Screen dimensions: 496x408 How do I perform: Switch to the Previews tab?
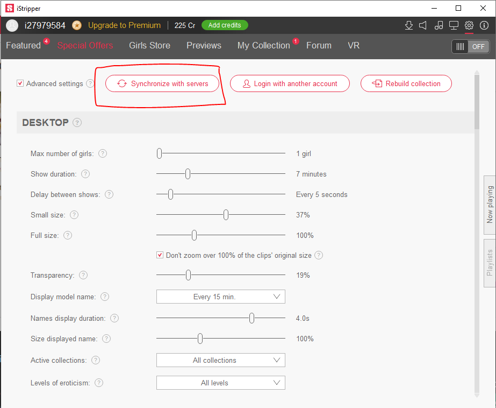[x=204, y=46]
